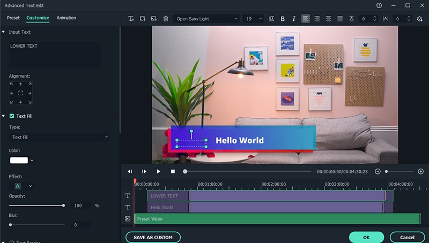The height and width of the screenshot is (243, 429).
Task: Click the white Color swatch
Action: coord(19,160)
